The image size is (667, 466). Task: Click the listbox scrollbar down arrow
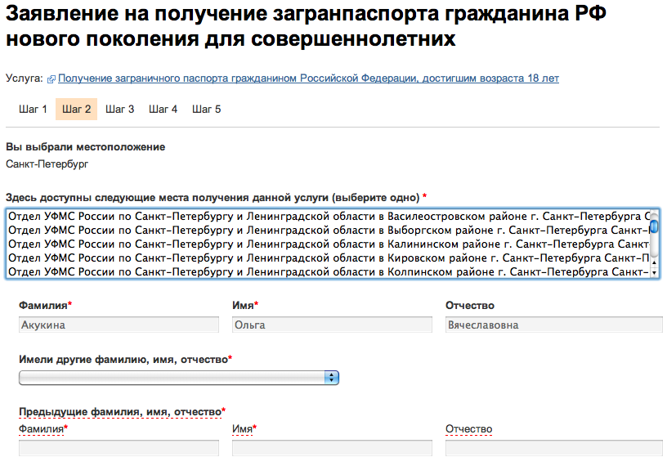pos(654,273)
